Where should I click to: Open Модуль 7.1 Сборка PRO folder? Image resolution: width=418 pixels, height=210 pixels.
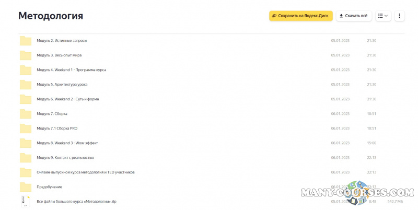pyautogui.click(x=57, y=129)
